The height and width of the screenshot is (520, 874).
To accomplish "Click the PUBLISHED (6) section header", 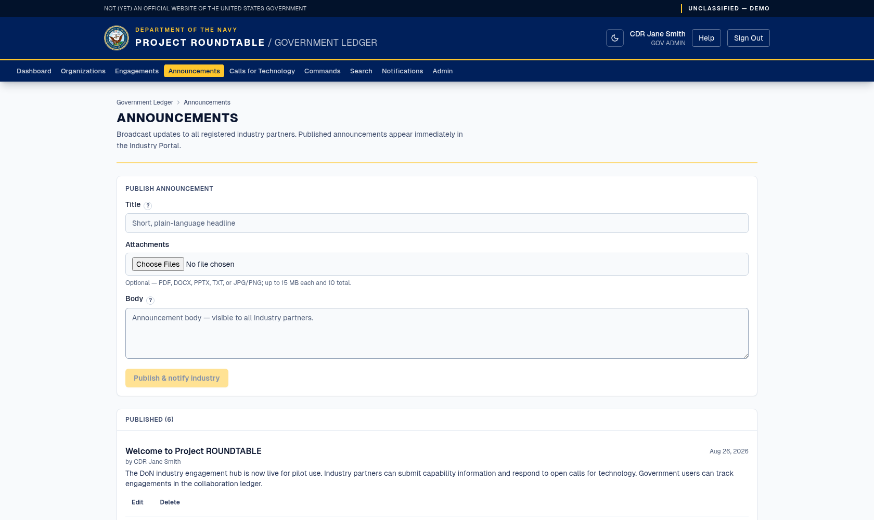I will 149,420.
